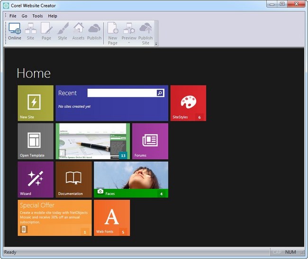Image resolution: width=308 pixels, height=259 pixels.
Task: Click the Corel Website Creator title icon
Action: [6, 6]
